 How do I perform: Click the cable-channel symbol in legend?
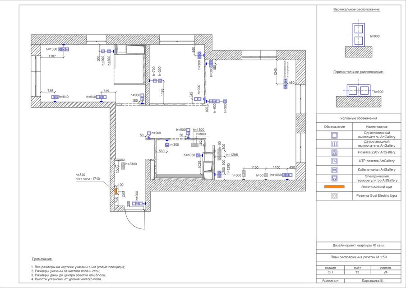tap(334, 170)
